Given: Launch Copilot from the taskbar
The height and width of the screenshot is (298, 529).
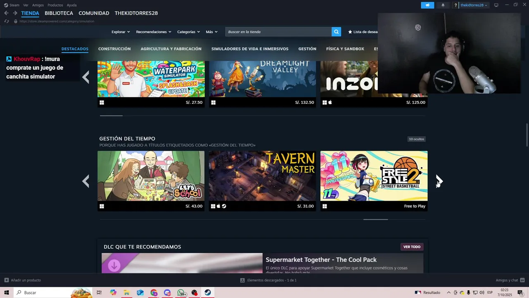Looking at the screenshot, I should [113, 293].
